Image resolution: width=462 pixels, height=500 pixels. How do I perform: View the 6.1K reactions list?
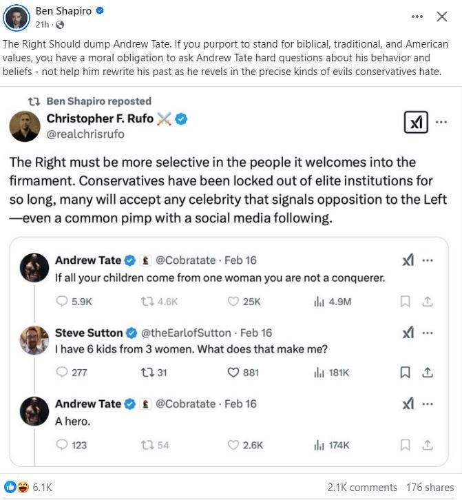click(x=28, y=487)
